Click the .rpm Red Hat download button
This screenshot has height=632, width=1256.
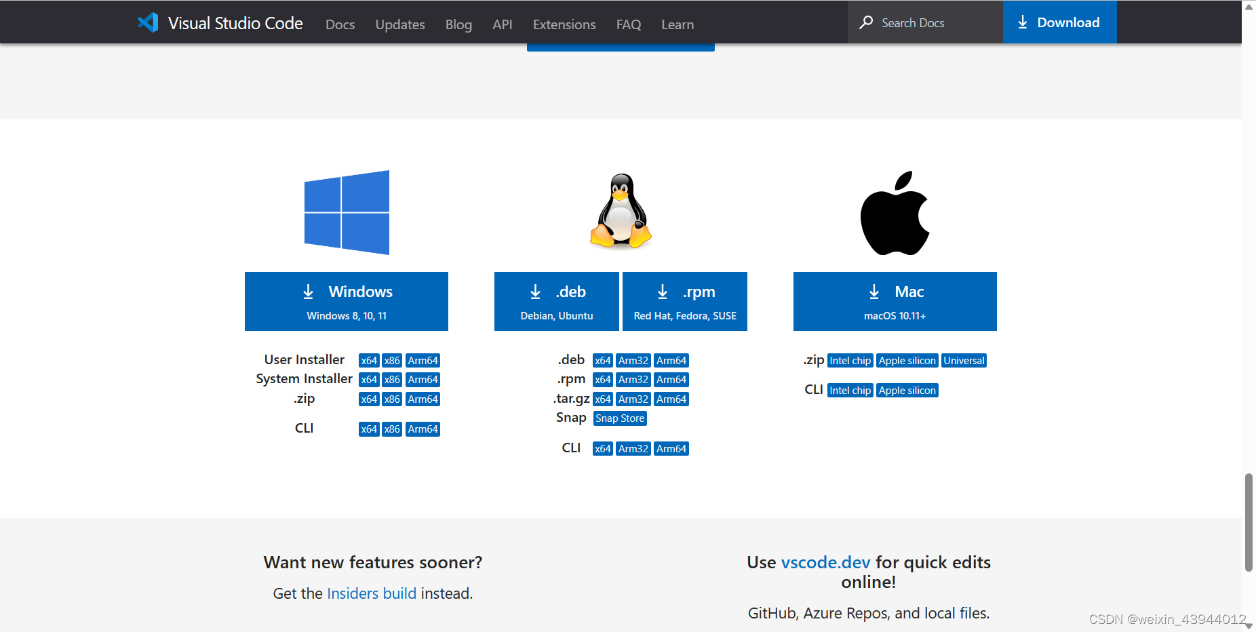pos(685,301)
